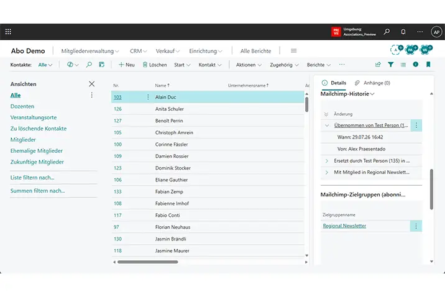Click the bookmark icon in the toolbar
The height and width of the screenshot is (297, 445).
click(428, 65)
